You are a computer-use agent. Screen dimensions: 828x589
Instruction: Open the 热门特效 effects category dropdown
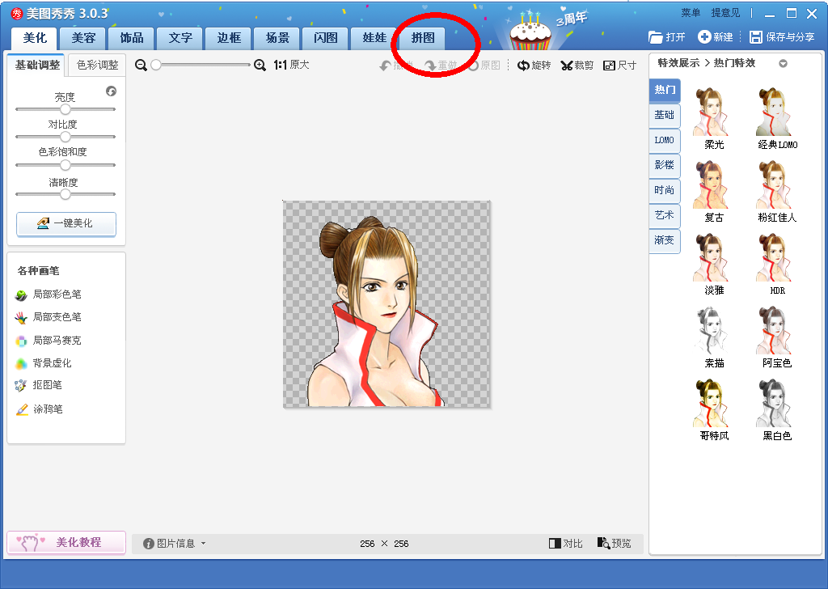coord(783,63)
